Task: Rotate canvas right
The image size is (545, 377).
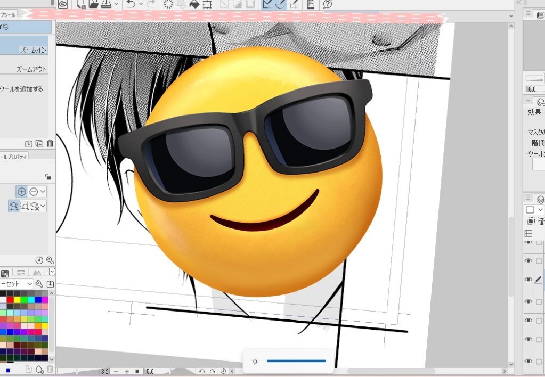Action: point(213,372)
